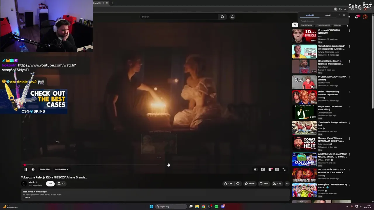This screenshot has height=210, width=374.
Task: Open the Mehio channel avatar
Action: (x=24, y=184)
